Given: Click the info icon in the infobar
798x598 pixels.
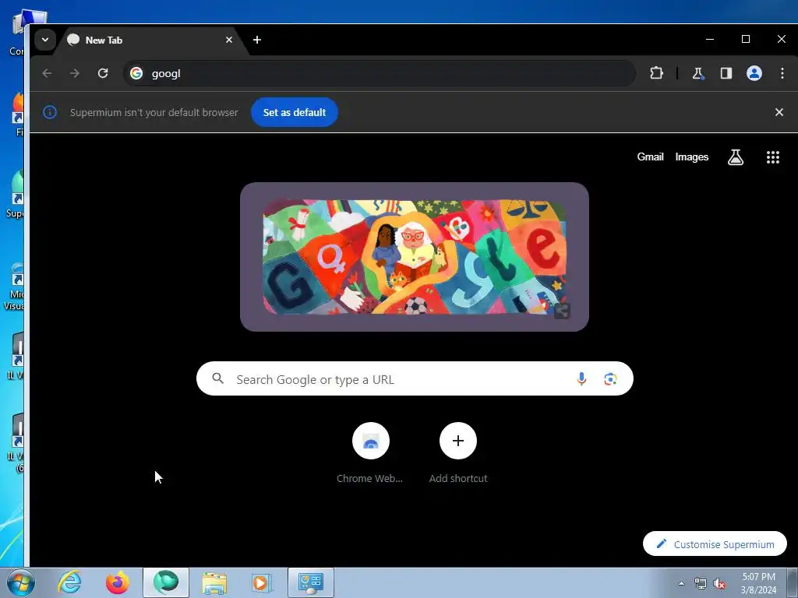Looking at the screenshot, I should (x=50, y=112).
